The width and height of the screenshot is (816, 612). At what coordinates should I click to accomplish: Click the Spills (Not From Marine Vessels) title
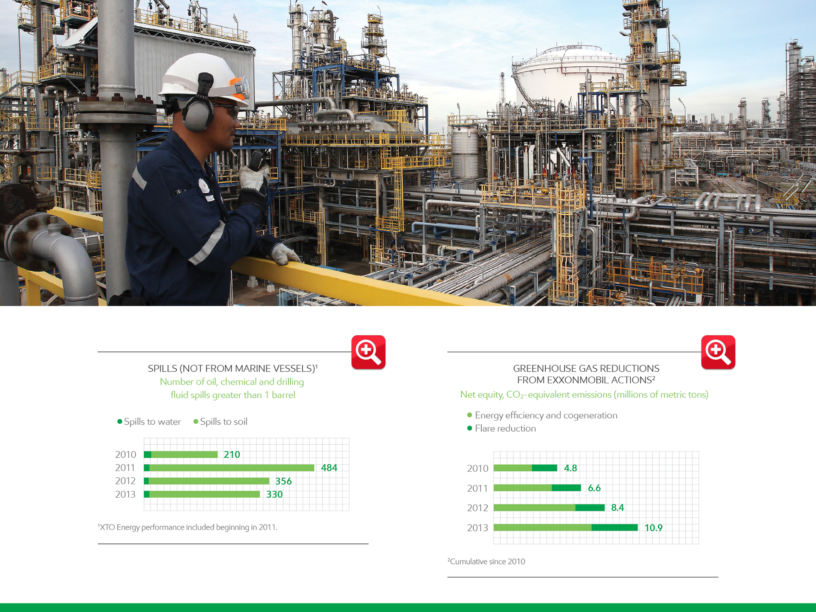click(232, 368)
